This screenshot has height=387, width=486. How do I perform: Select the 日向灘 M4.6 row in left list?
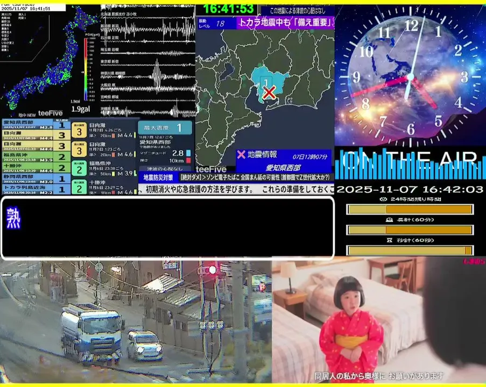[36, 146]
